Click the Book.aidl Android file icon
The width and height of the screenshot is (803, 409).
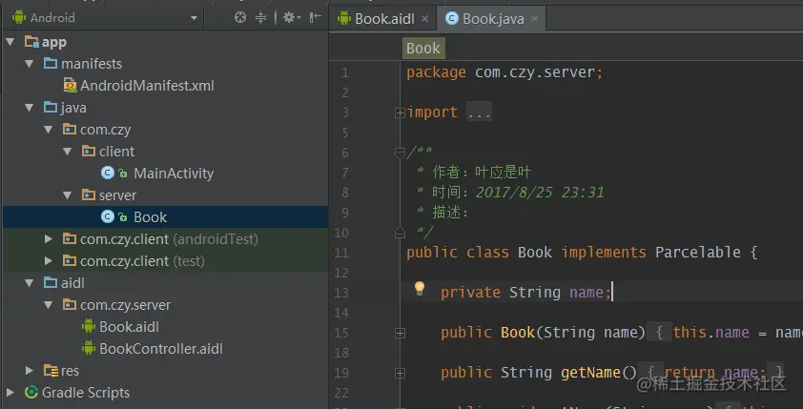coord(89,326)
